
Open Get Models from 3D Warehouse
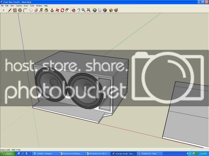point(111,10)
